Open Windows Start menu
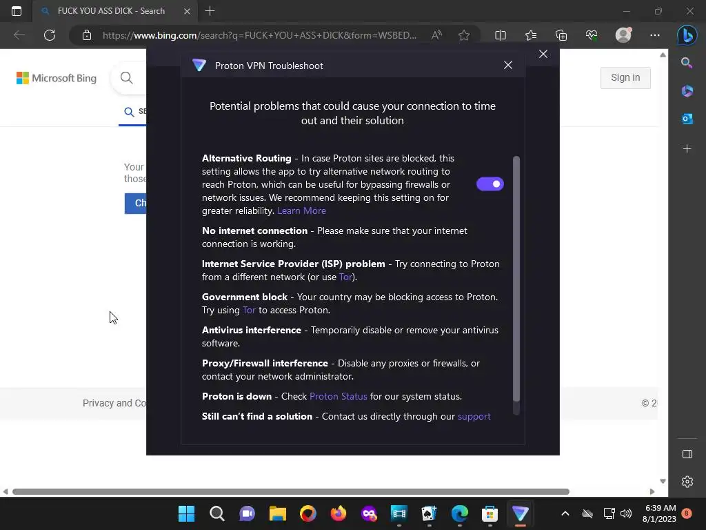The height and width of the screenshot is (530, 706). click(186, 513)
